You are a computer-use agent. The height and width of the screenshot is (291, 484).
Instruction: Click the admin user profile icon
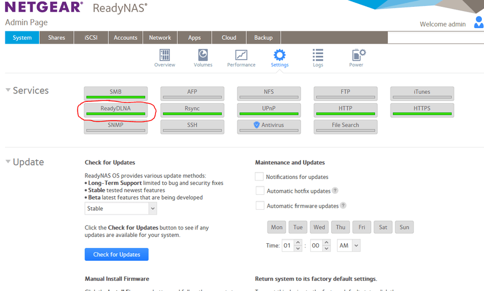pos(479,22)
